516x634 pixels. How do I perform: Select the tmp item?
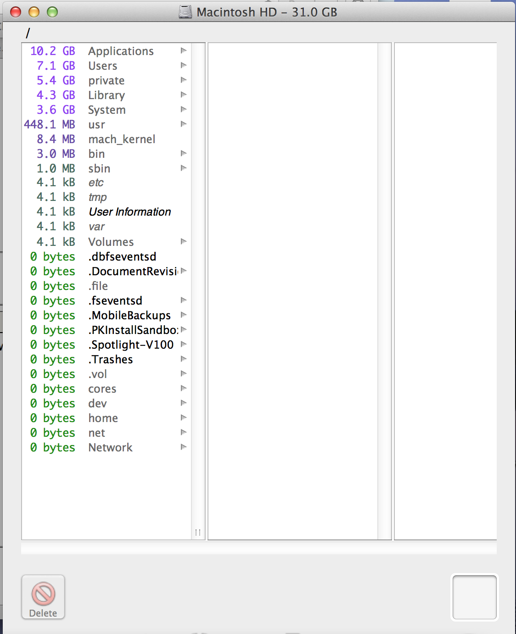click(97, 197)
